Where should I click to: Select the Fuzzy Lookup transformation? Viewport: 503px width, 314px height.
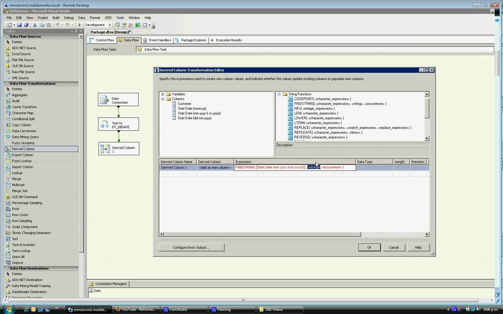(x=21, y=161)
